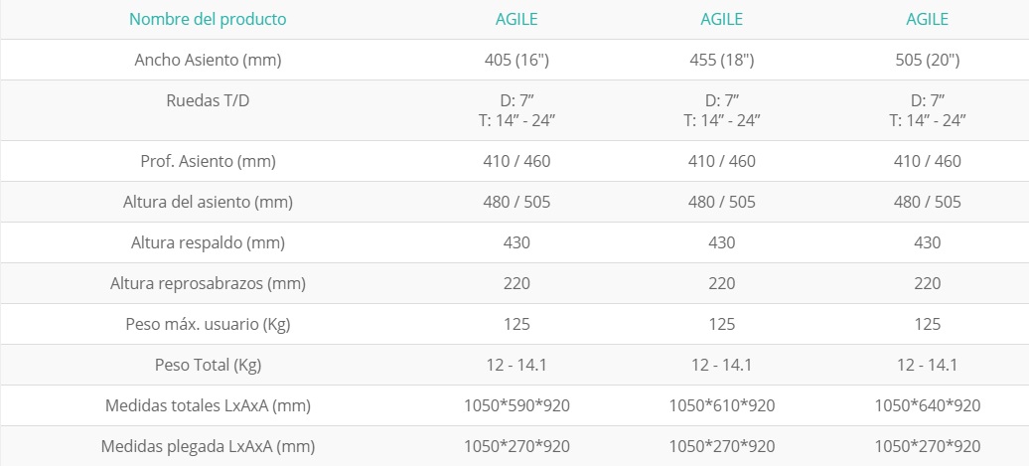Click the 1050*640*920 total dimensions value

coord(928,405)
